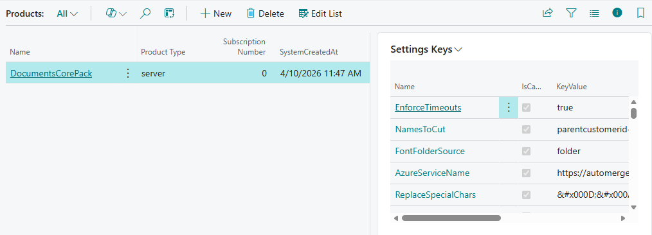652x235 pixels.
Task: Toggle IsCa checkbox for ReplaceSpecialChars
Action: pos(526,195)
